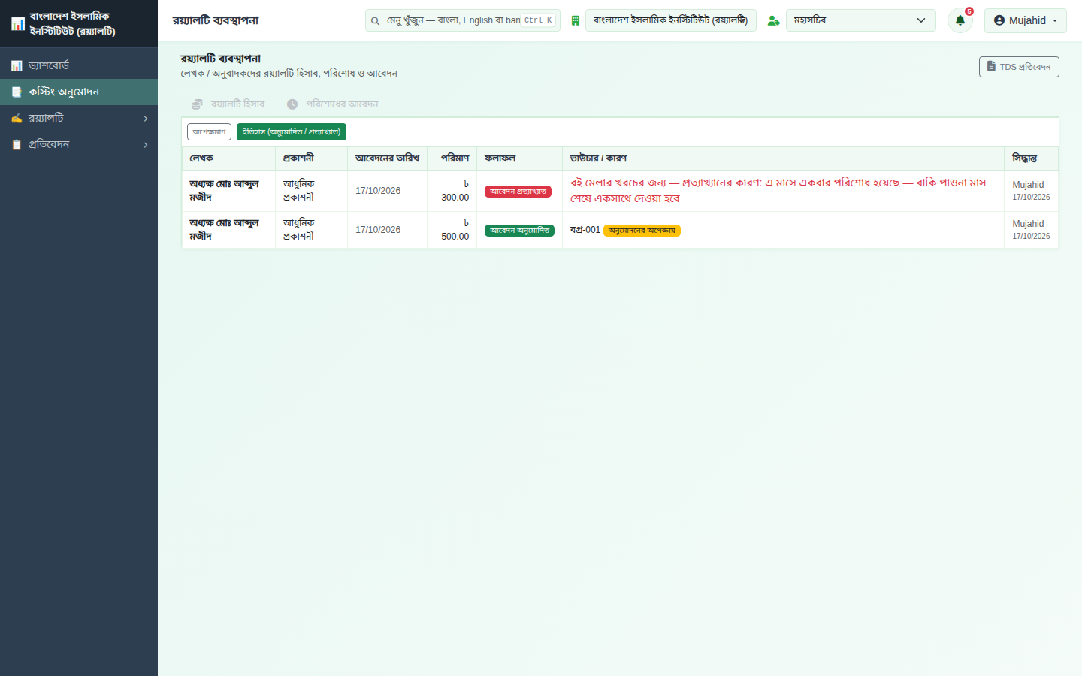The image size is (1082, 676).
Task: Select the অপেক্ষমাণ filter tab
Action: pos(209,132)
